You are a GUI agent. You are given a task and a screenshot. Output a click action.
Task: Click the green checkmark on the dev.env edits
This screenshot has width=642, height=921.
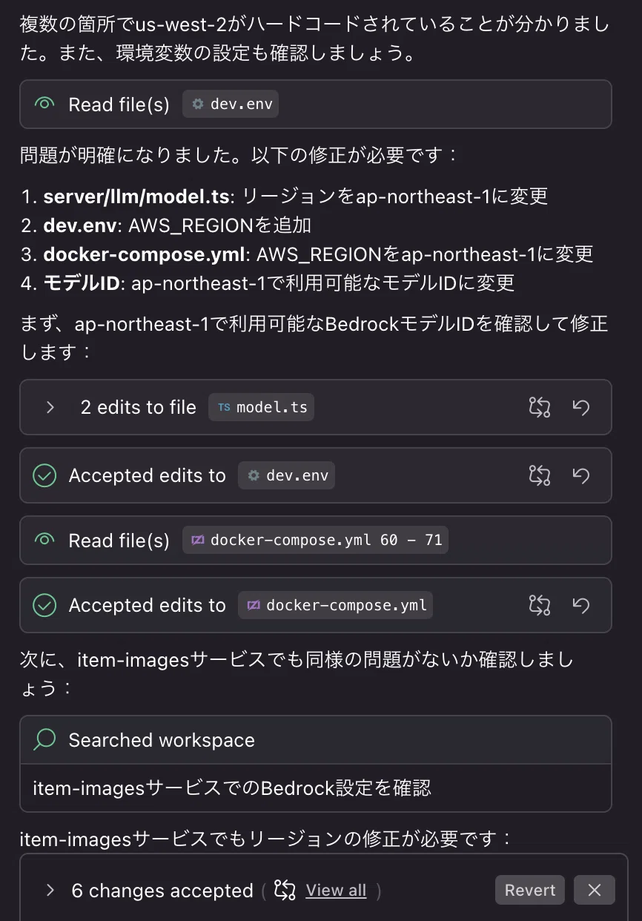44,475
